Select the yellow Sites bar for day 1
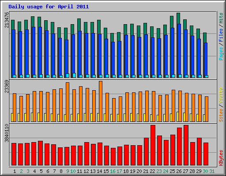 (x=12, y=117)
